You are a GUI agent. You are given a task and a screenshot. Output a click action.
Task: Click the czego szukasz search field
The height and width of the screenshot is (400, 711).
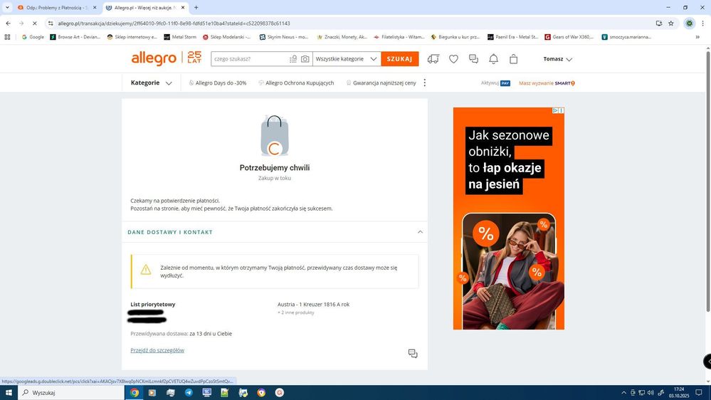click(249, 59)
